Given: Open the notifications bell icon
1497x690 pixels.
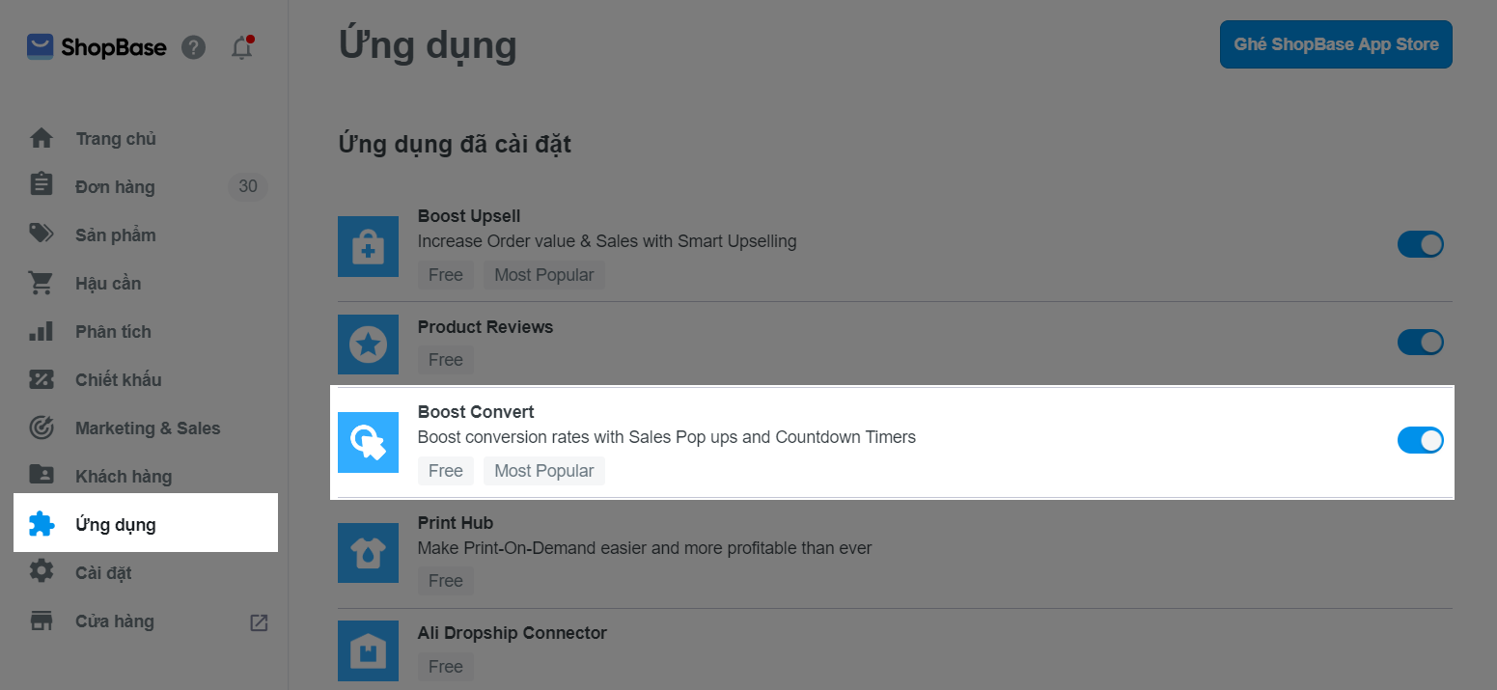Looking at the screenshot, I should [242, 47].
